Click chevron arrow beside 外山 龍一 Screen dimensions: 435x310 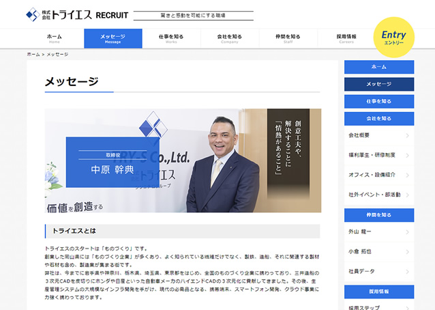pyautogui.click(x=407, y=232)
